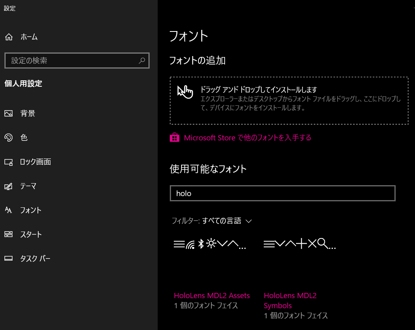Click the search magnifier in 設定の検索 box
Image resolution: width=415 pixels, height=330 pixels.
pos(142,61)
